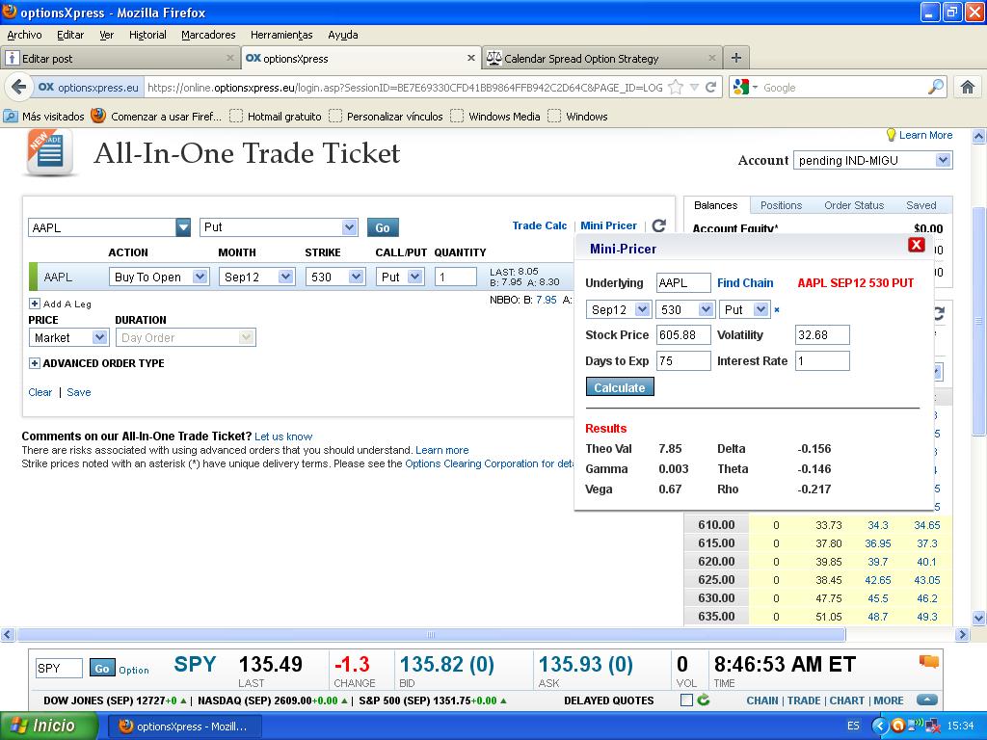Open the Account dropdown selector
The width and height of the screenshot is (987, 740).
(x=873, y=161)
